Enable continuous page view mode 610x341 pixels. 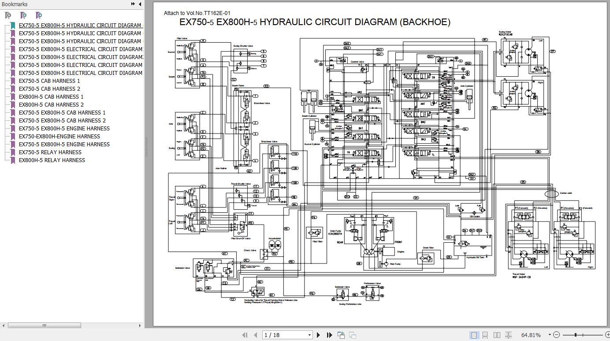pyautogui.click(x=485, y=335)
